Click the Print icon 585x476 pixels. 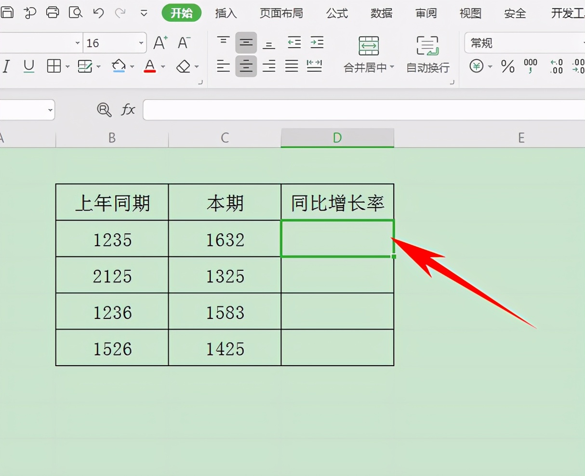(x=53, y=13)
